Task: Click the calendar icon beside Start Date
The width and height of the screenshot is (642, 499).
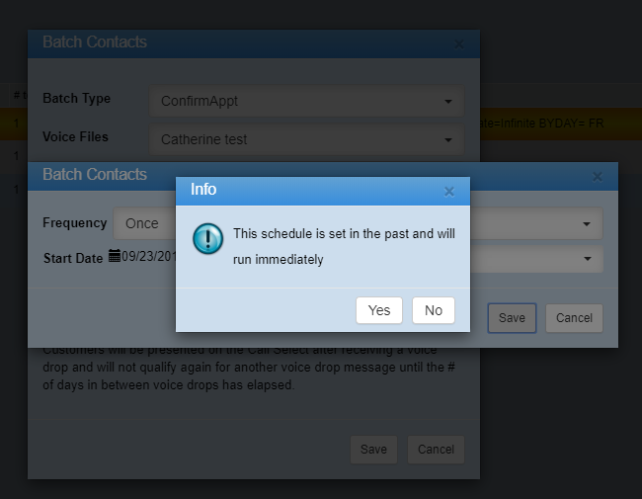Action: 115,256
